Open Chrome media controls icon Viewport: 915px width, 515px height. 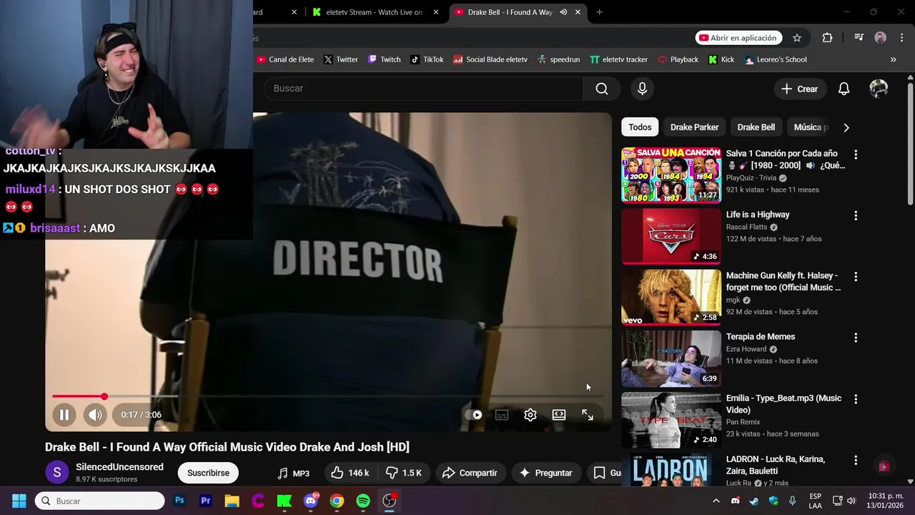click(x=859, y=38)
